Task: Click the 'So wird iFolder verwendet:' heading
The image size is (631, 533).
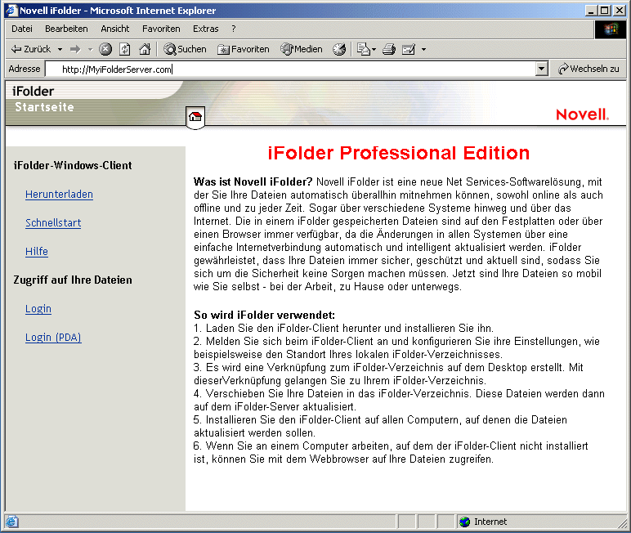Action: pos(264,315)
